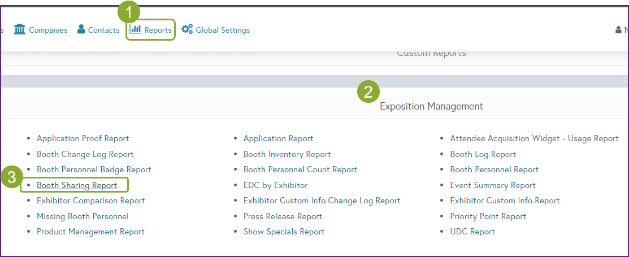
Task: Open Attendee Acquisition Widget Usage Report
Action: click(534, 138)
